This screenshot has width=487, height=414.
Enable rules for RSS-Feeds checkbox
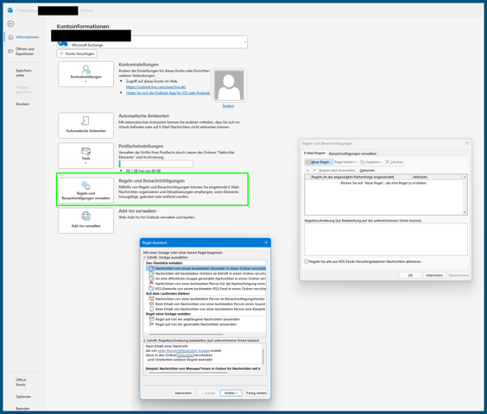(x=307, y=261)
